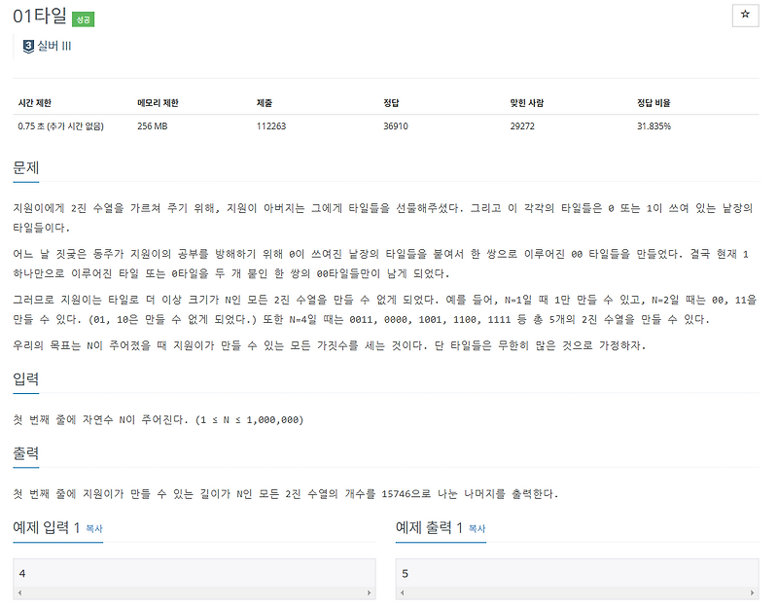
Task: Click the right scroll arrow under 예제 입력 1
Action: coord(370,593)
